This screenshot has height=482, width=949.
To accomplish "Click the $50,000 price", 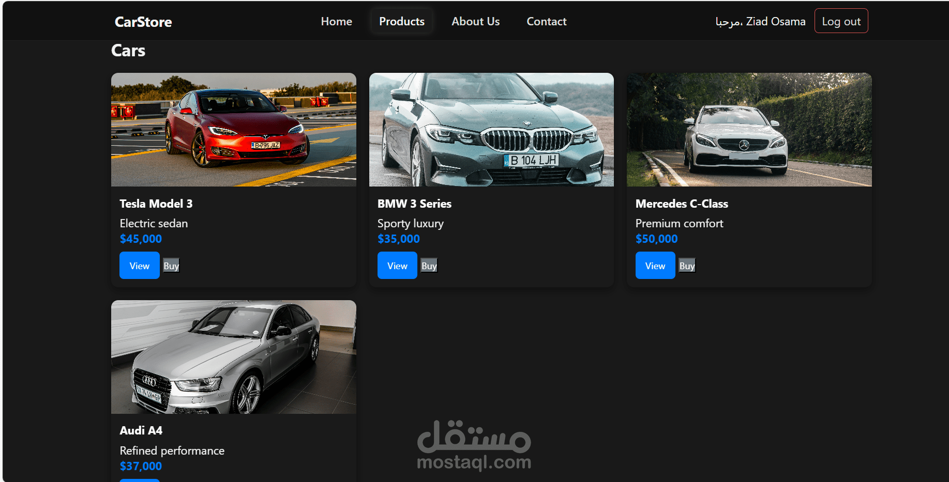I will pyautogui.click(x=656, y=239).
